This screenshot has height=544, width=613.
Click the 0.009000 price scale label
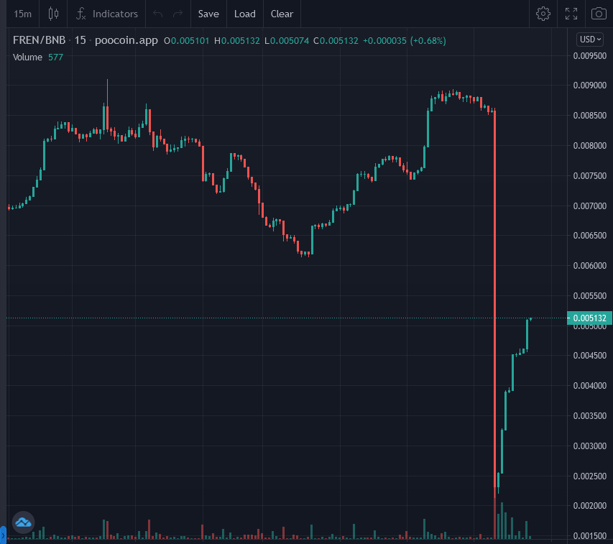(589, 86)
